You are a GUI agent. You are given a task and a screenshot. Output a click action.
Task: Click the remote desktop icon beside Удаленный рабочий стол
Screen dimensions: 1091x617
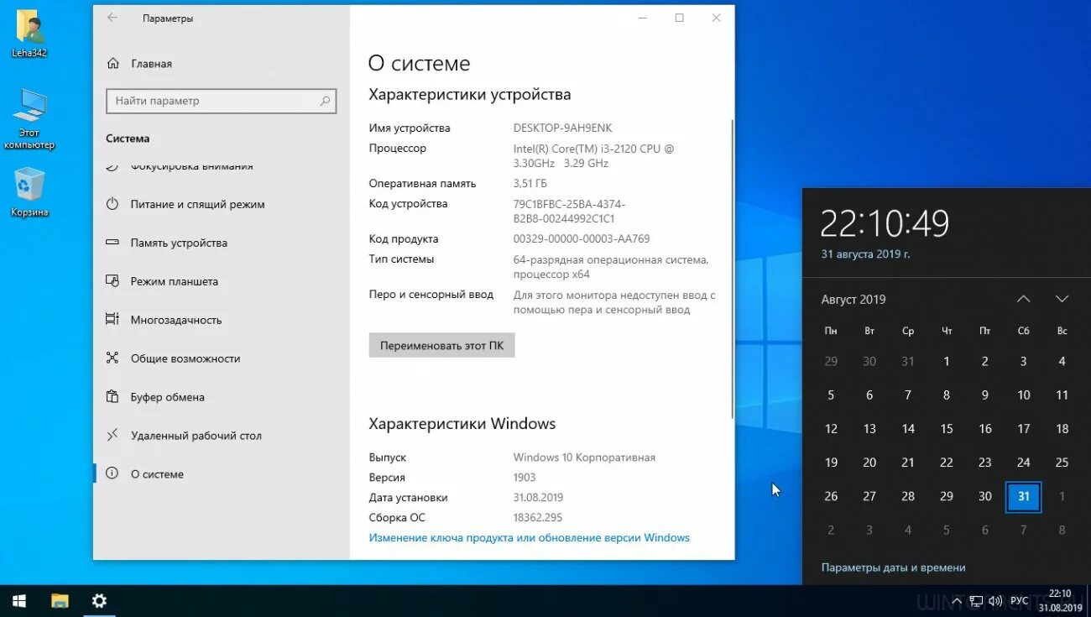[x=112, y=436]
